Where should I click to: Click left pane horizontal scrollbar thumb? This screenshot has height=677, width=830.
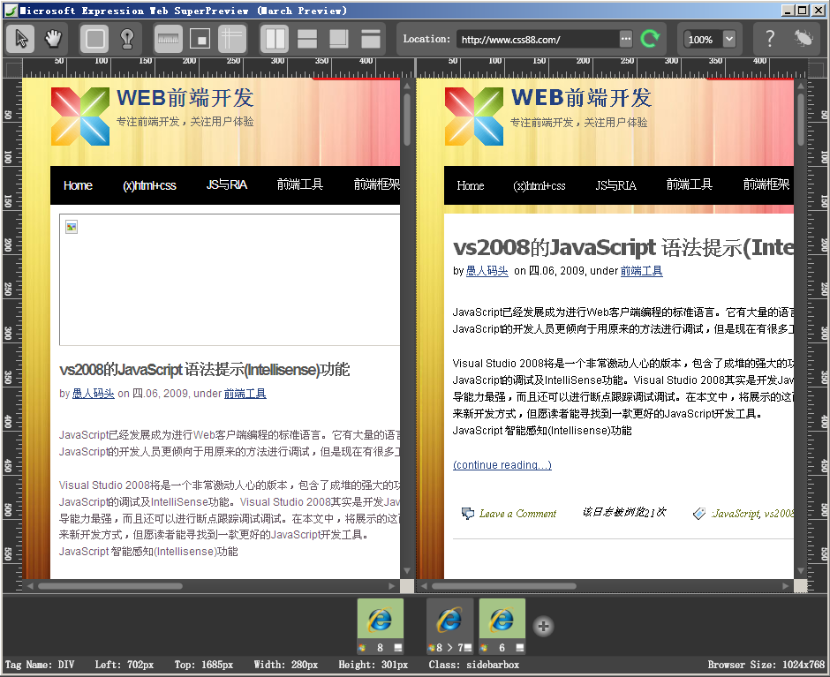[x=110, y=586]
